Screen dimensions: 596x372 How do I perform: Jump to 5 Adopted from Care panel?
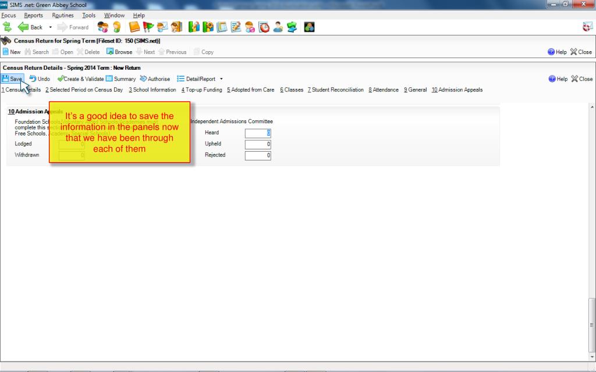coord(250,90)
